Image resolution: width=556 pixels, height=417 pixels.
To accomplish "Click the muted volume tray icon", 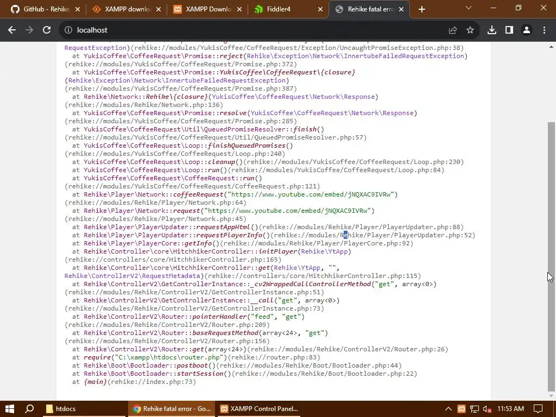I will [488, 409].
